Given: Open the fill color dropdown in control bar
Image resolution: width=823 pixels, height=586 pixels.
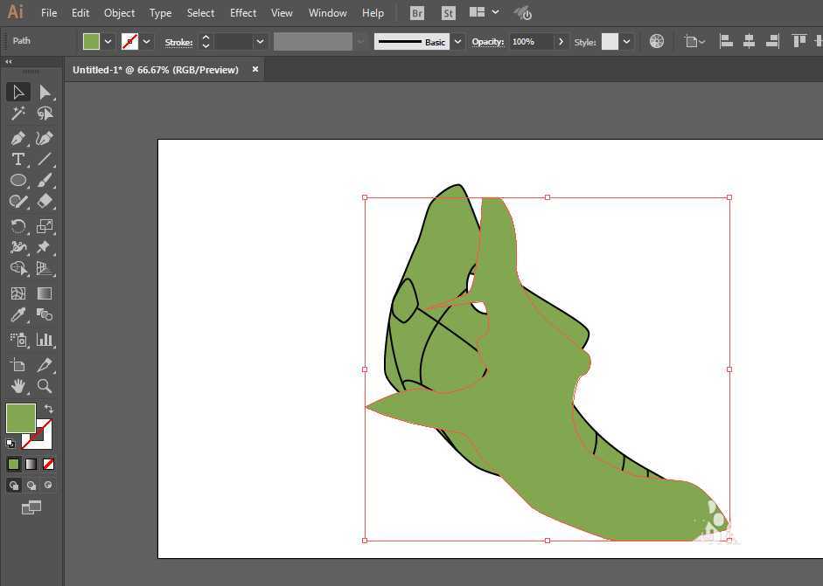Looking at the screenshot, I should pyautogui.click(x=108, y=41).
